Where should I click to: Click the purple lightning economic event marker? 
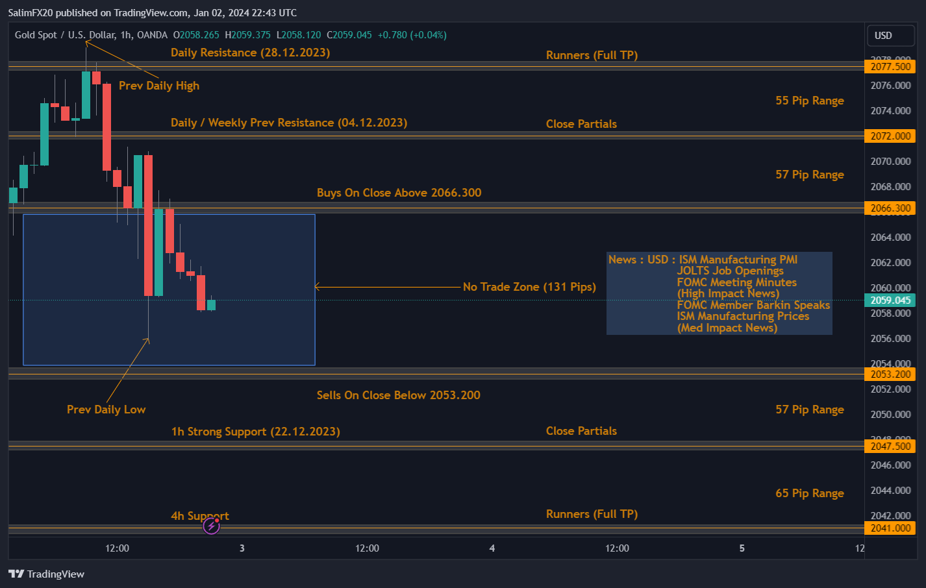(211, 526)
